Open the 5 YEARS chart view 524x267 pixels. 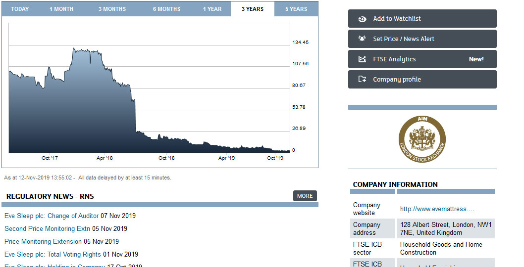pyautogui.click(x=296, y=9)
